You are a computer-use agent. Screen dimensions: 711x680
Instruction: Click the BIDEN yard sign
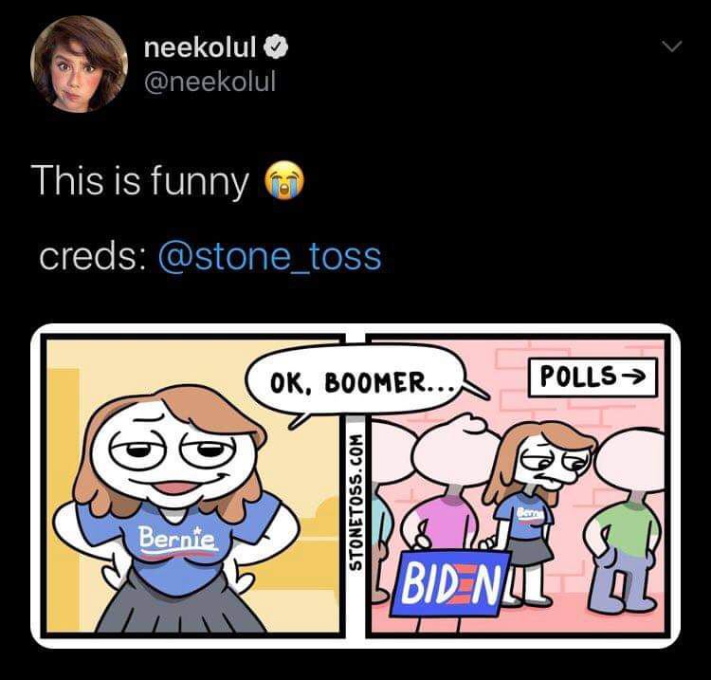(x=450, y=583)
